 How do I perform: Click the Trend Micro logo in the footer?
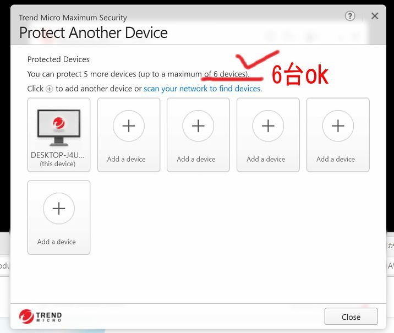point(41,316)
